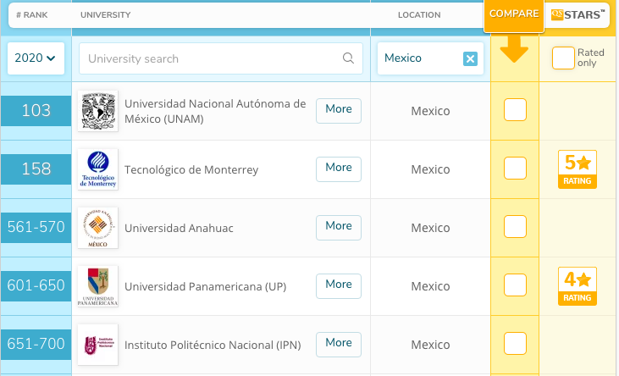The height and width of the screenshot is (376, 619).
Task: Click the 4-star rating badge
Action: point(578,286)
